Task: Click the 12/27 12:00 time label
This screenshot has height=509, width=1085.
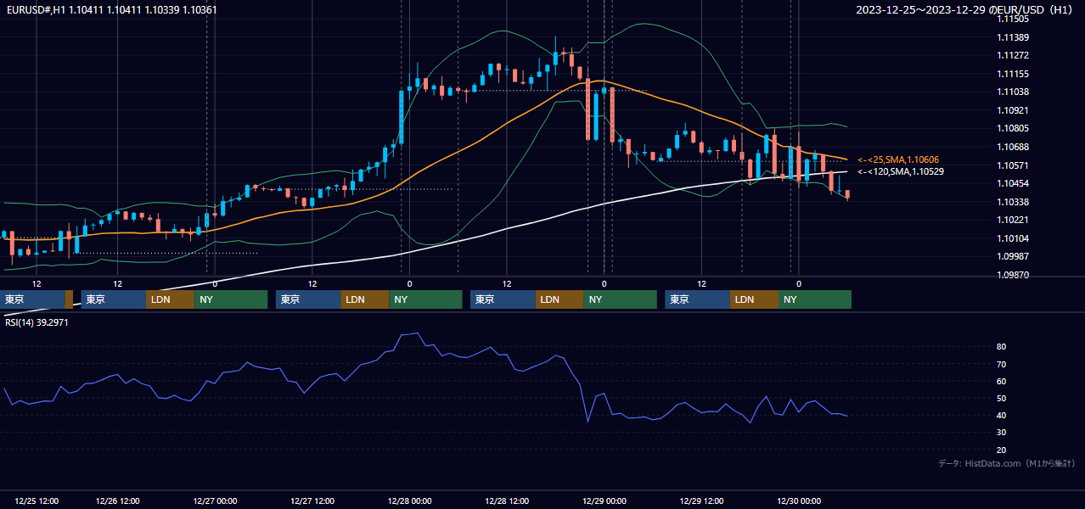Action: 312,501
